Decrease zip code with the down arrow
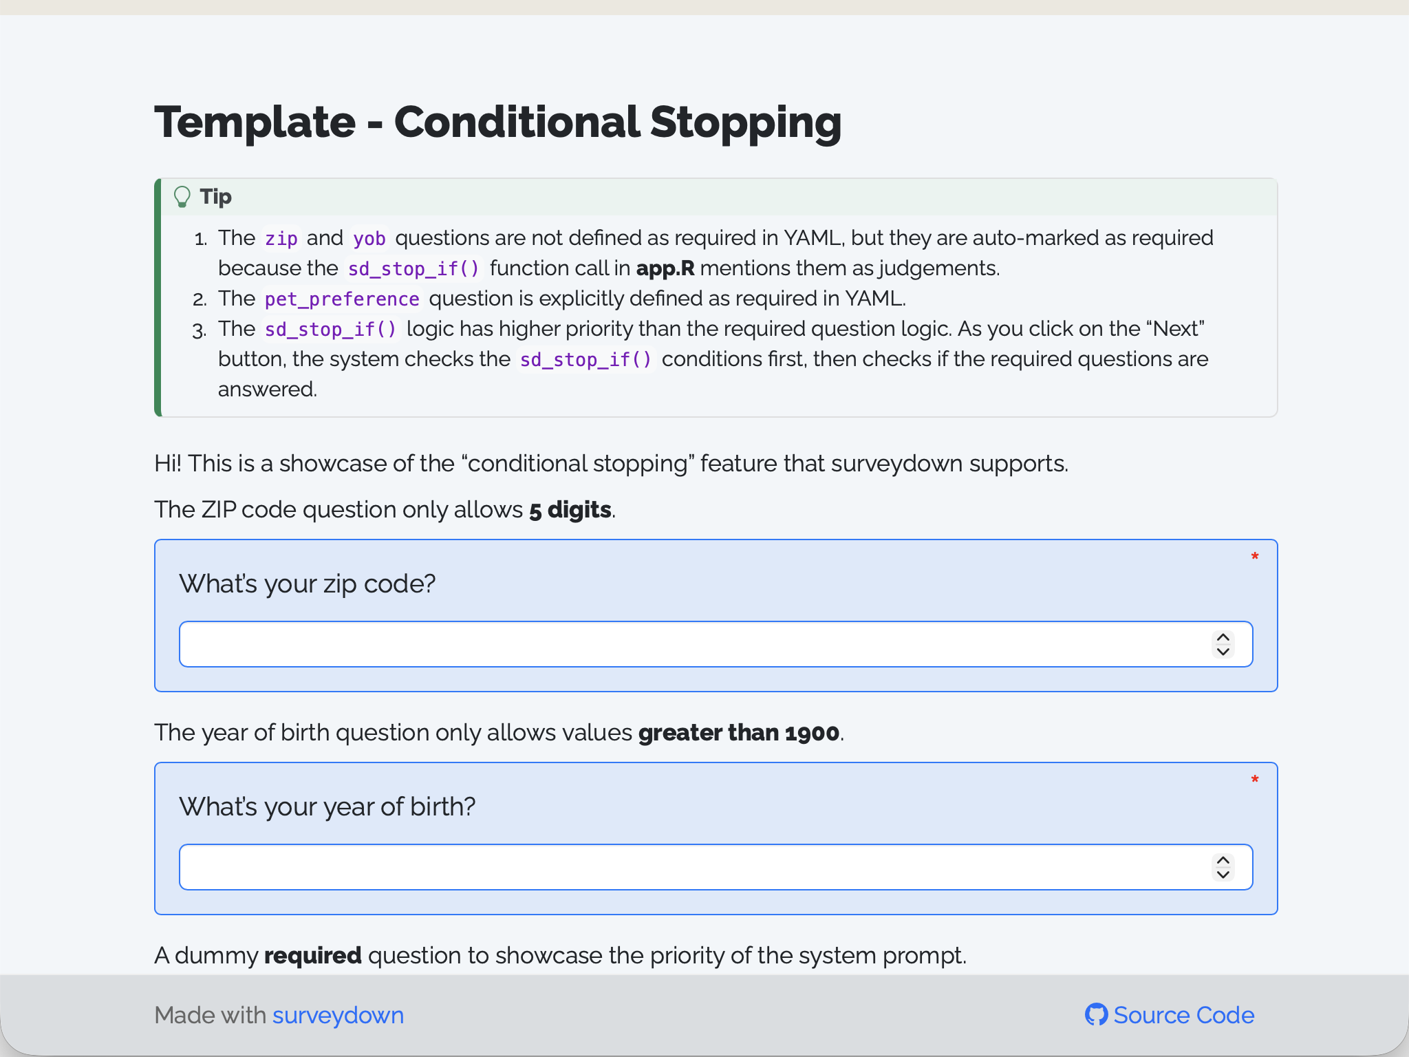 pos(1223,652)
